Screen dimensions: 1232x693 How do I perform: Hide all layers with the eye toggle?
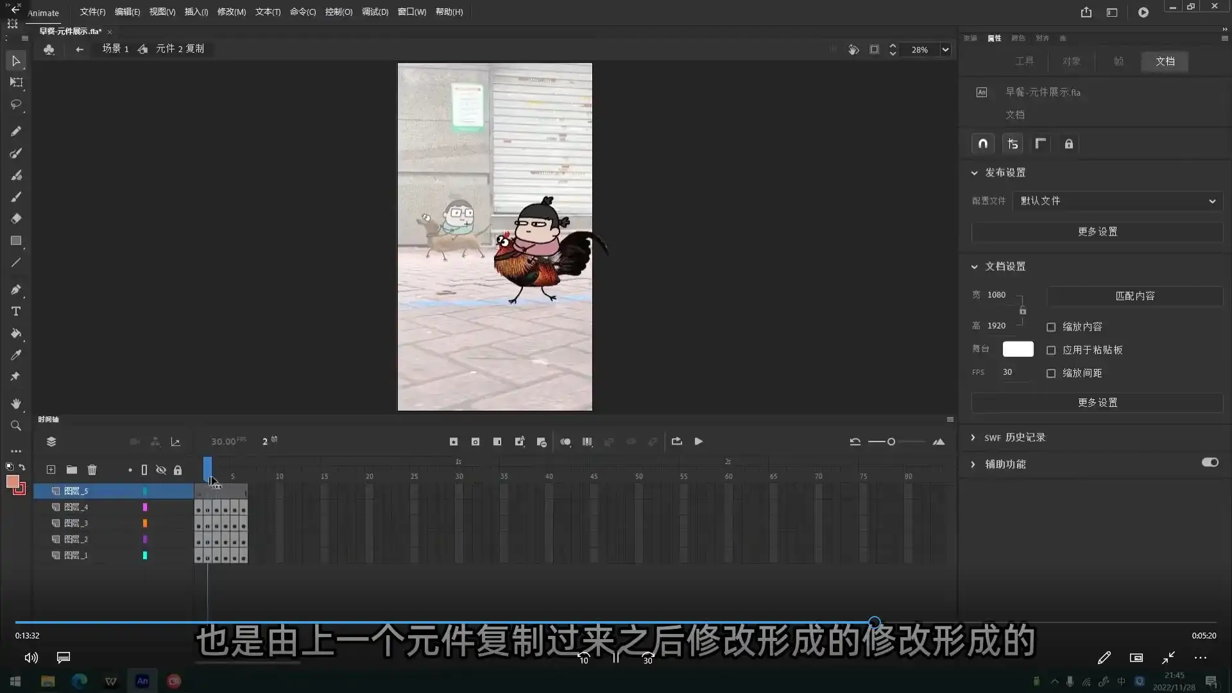click(x=160, y=470)
